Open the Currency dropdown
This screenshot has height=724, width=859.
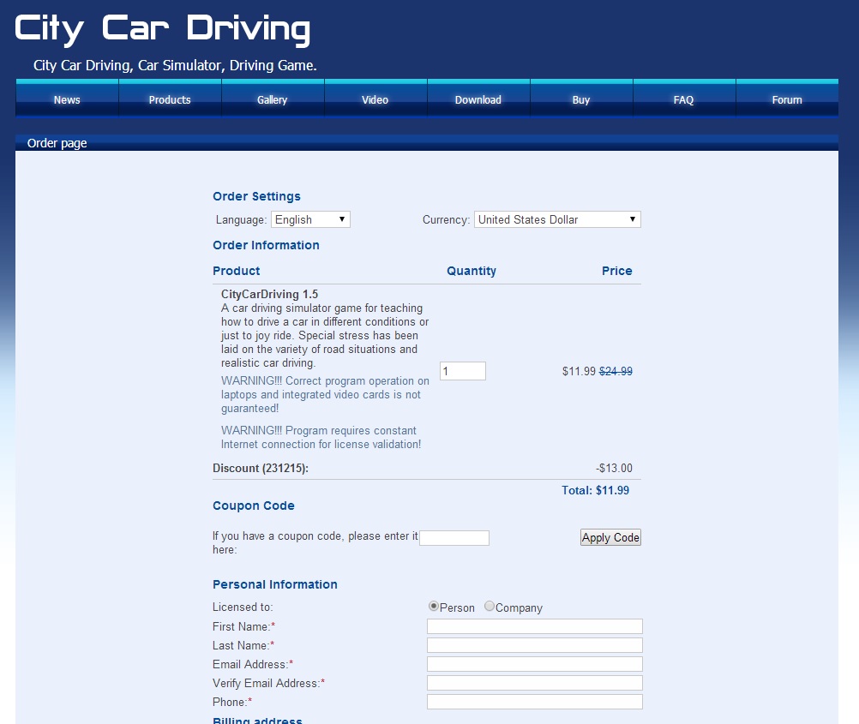tap(557, 219)
